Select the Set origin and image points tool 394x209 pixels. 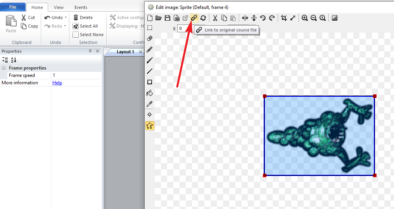(150, 115)
